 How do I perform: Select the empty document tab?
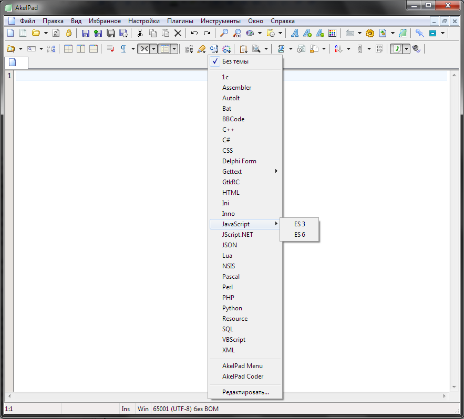pyautogui.click(x=17, y=62)
